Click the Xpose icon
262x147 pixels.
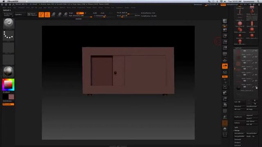[x=225, y=135]
